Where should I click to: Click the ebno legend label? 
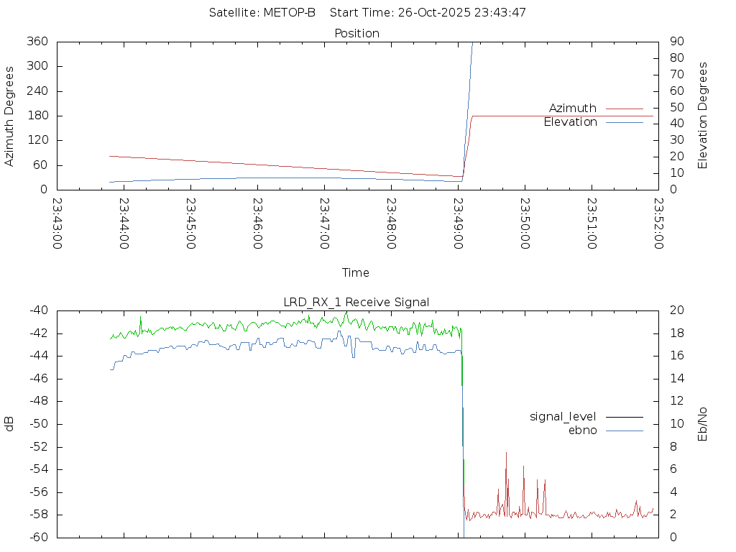tap(582, 431)
